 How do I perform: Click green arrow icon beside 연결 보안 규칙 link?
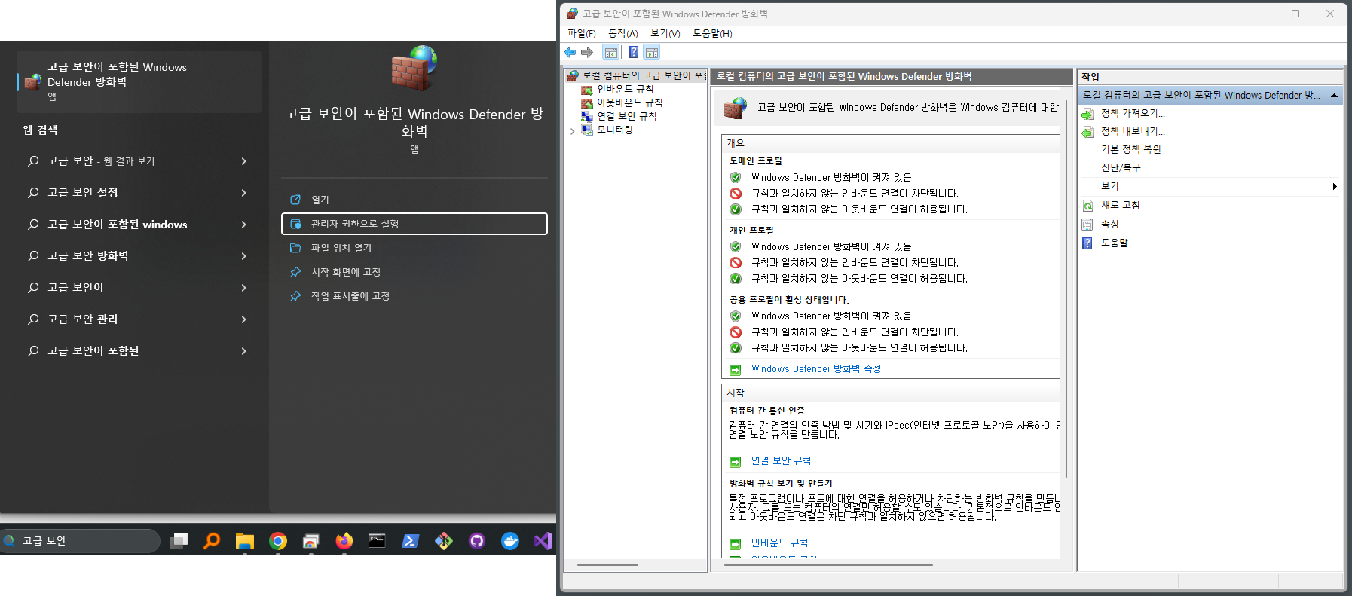(x=736, y=461)
